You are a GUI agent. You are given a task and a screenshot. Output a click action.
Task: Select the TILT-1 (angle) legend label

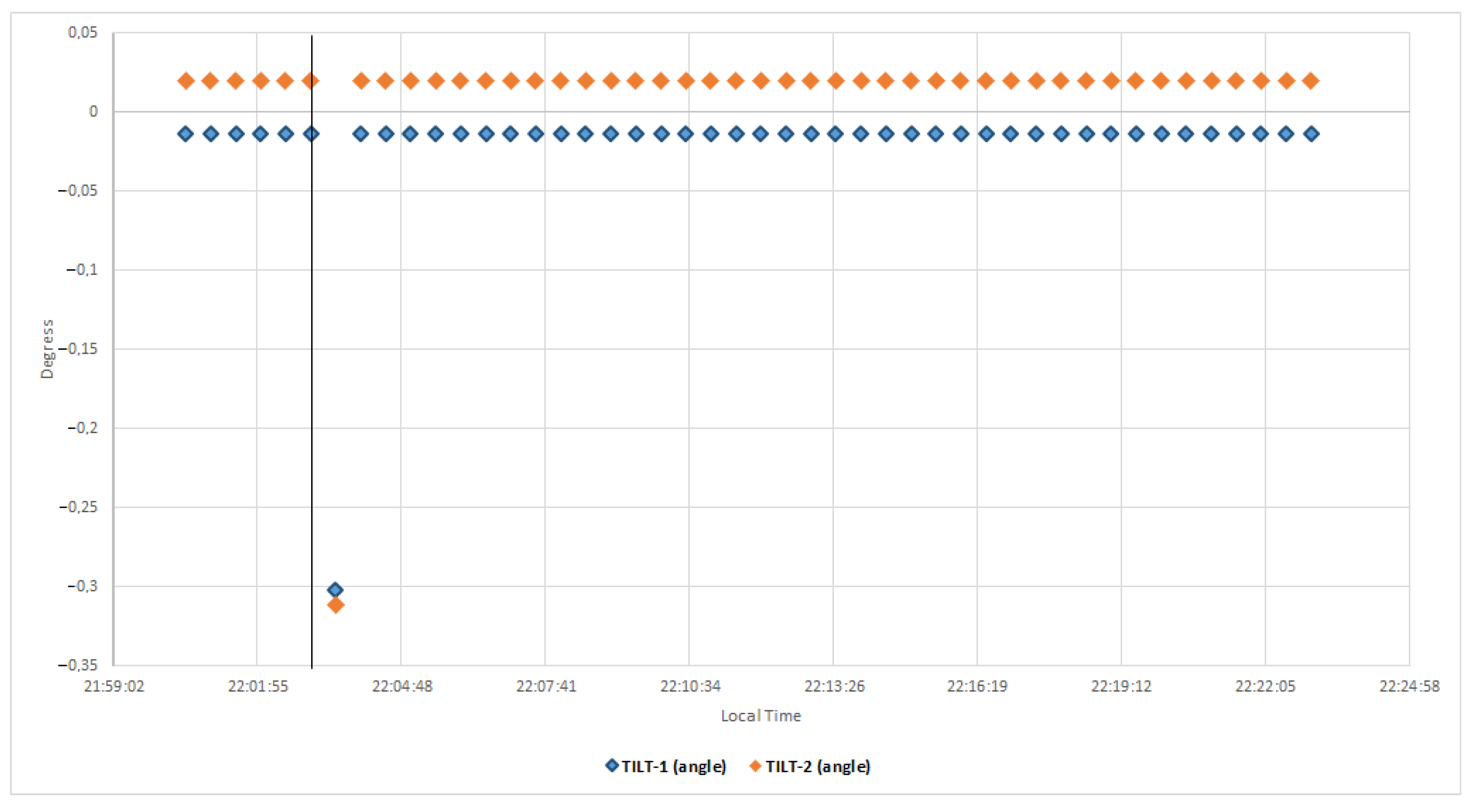[674, 767]
